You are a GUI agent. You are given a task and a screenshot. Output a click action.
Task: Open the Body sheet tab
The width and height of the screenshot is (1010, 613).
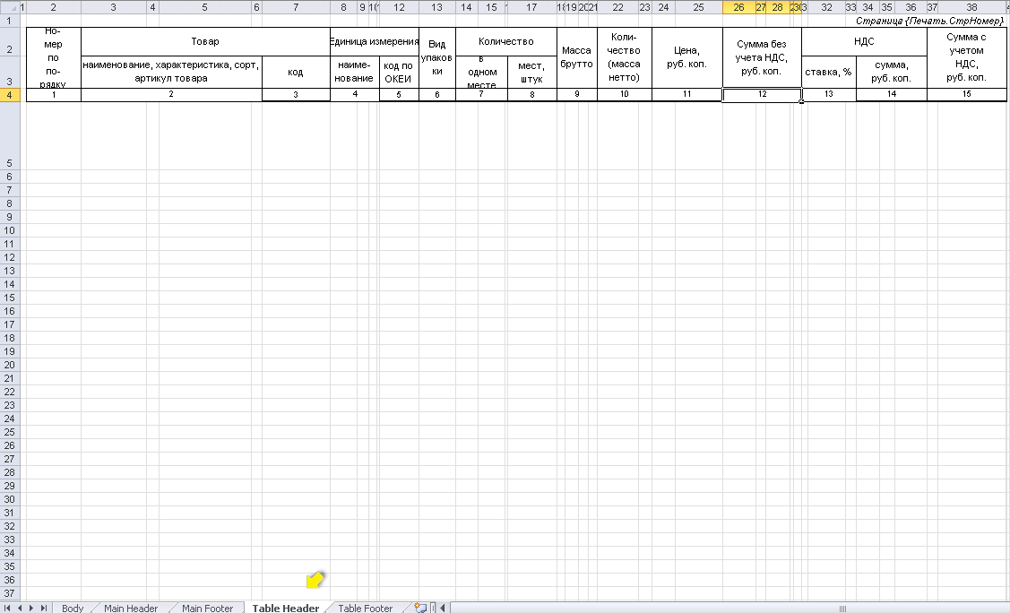pos(73,608)
